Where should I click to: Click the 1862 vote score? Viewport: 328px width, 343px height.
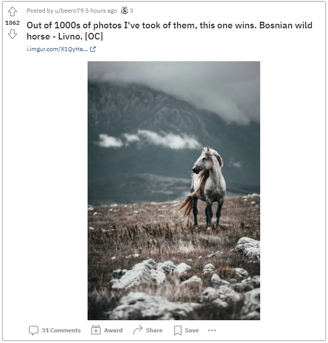[x=12, y=23]
